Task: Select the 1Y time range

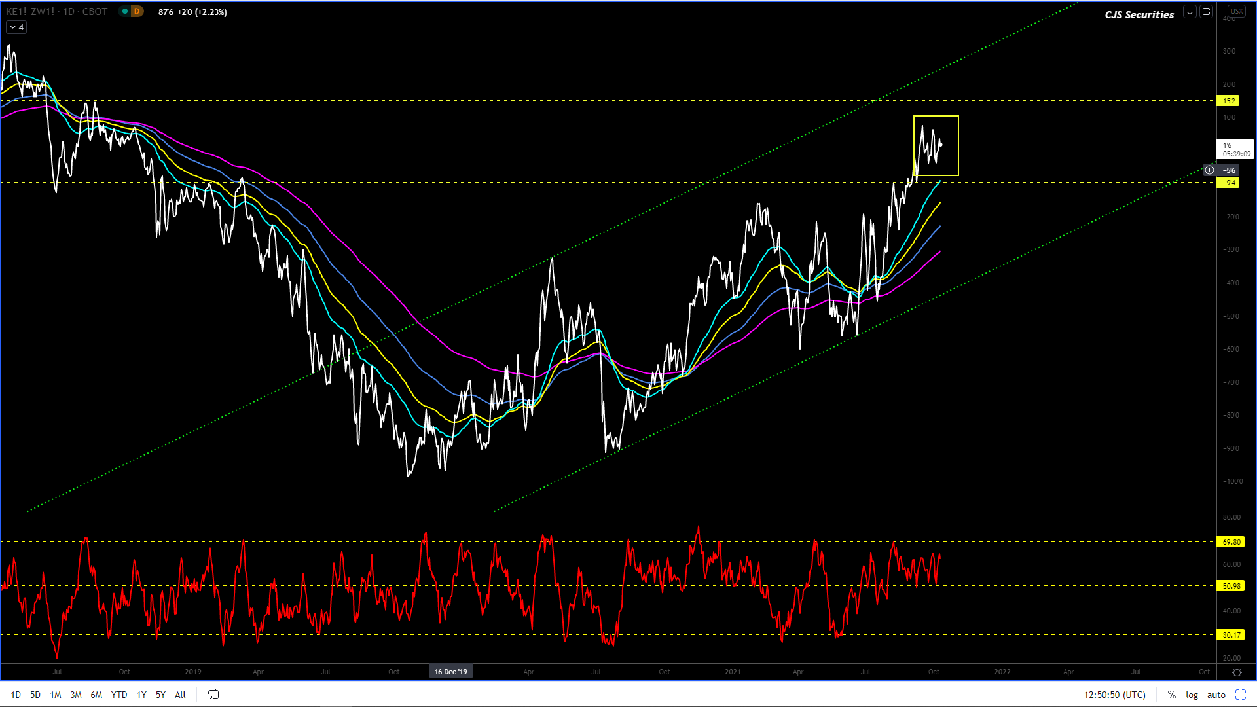Action: (x=141, y=695)
